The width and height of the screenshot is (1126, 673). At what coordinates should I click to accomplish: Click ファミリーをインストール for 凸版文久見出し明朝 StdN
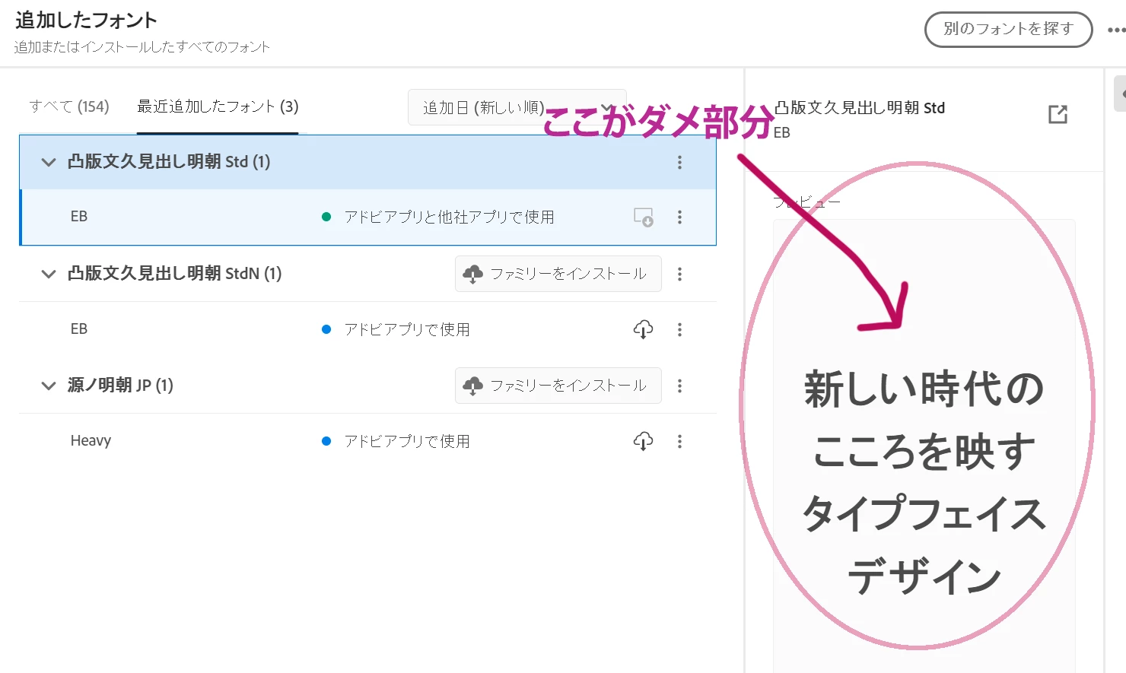[x=558, y=274]
